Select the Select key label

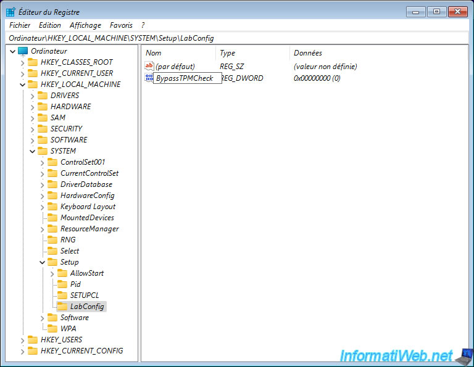coord(70,251)
